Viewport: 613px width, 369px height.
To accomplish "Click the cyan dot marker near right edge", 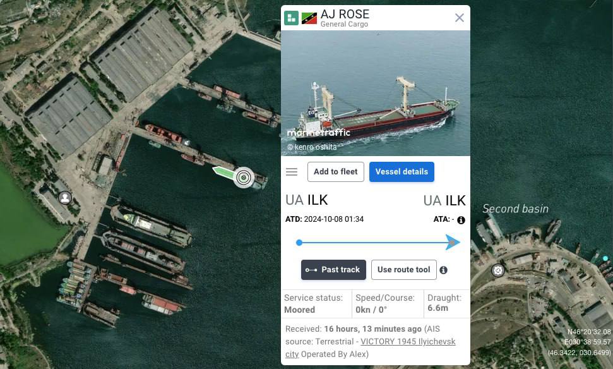I will point(605,258).
